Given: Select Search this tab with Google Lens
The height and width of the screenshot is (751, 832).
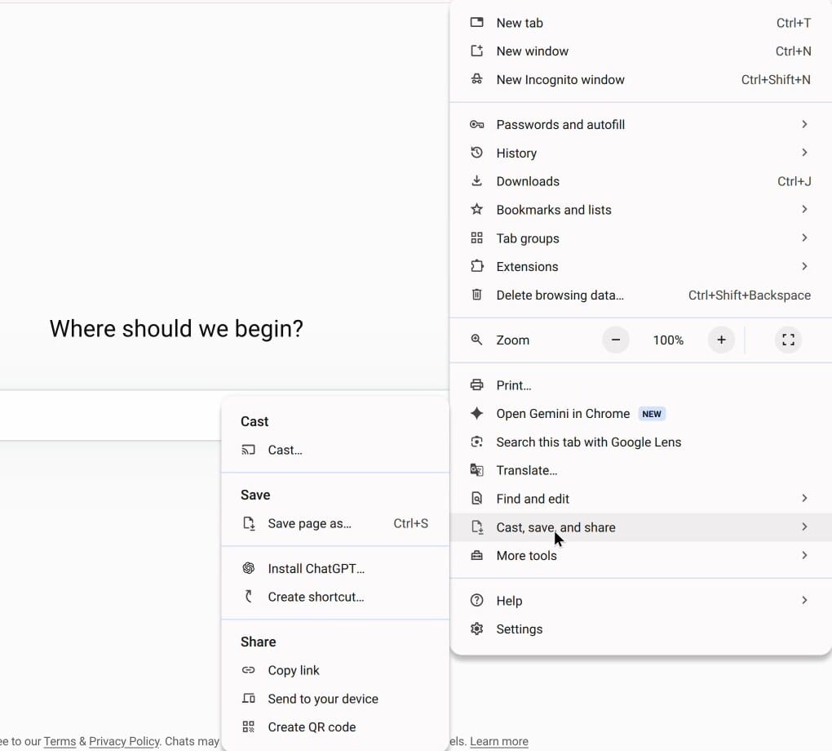Looking at the screenshot, I should pyautogui.click(x=640, y=442).
